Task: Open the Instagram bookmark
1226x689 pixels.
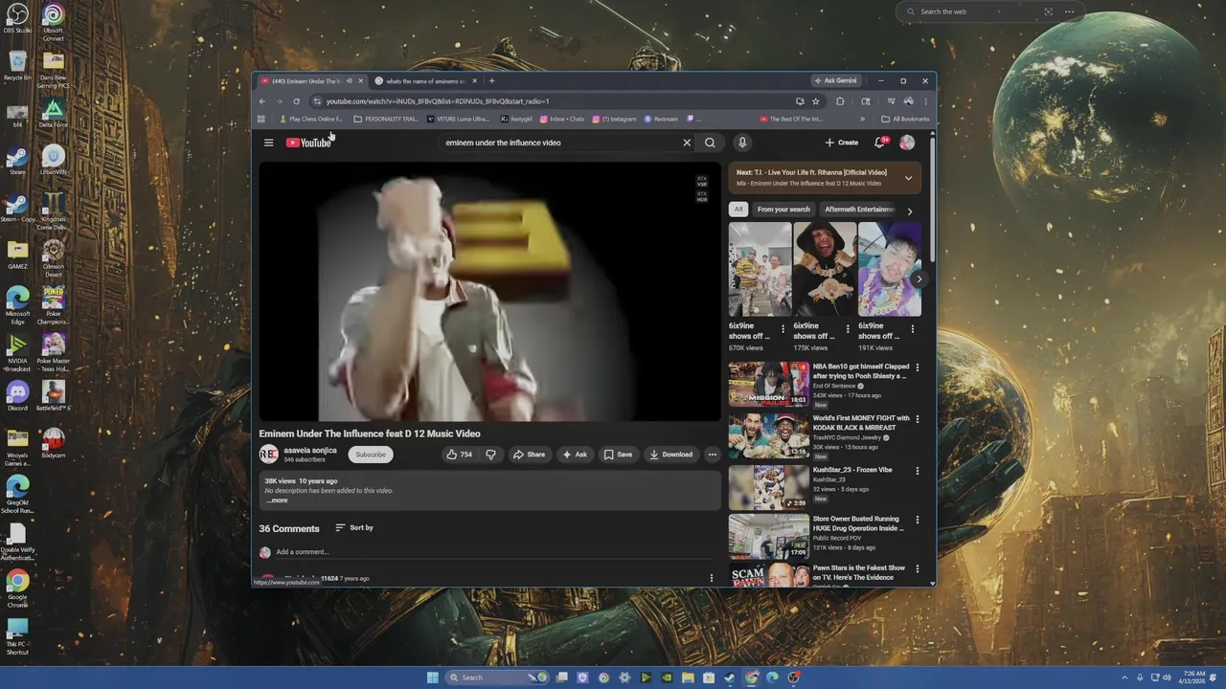Action: point(614,120)
